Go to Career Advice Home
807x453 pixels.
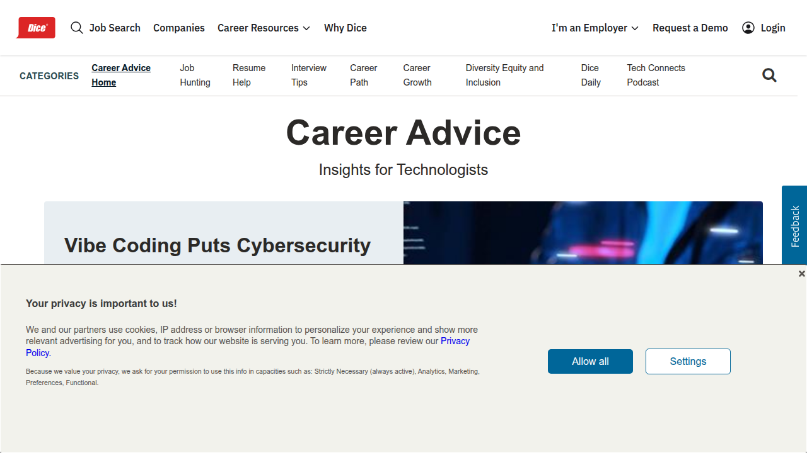121,75
